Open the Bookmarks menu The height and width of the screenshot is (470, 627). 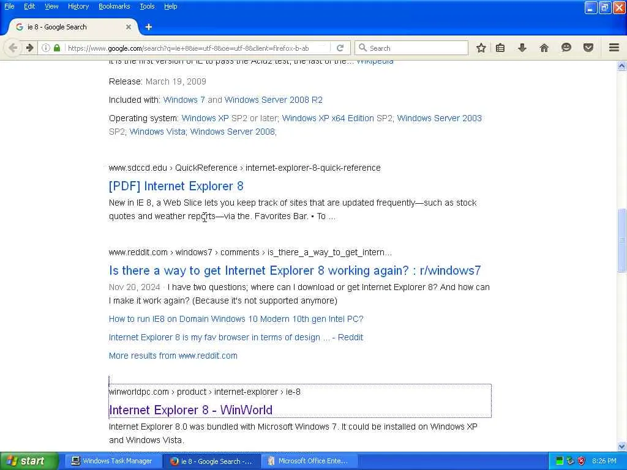click(115, 6)
